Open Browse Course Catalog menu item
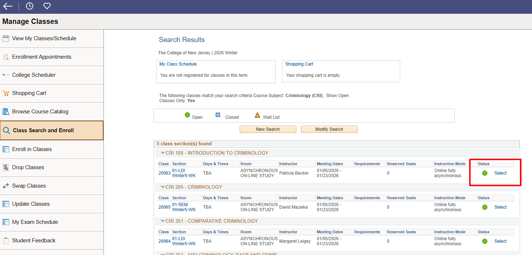532x255 pixels. 40,112
